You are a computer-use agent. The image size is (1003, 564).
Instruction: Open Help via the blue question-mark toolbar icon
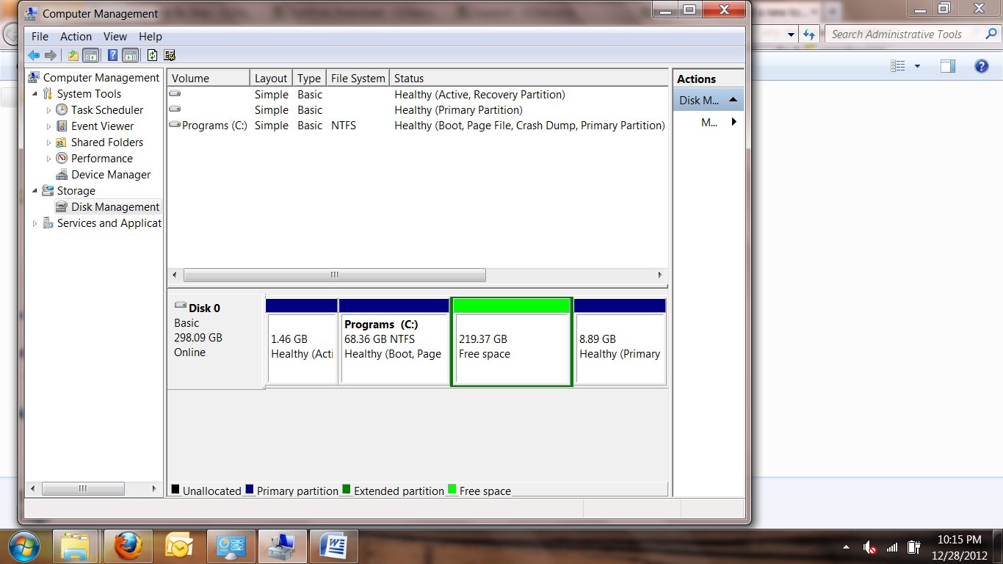(113, 55)
